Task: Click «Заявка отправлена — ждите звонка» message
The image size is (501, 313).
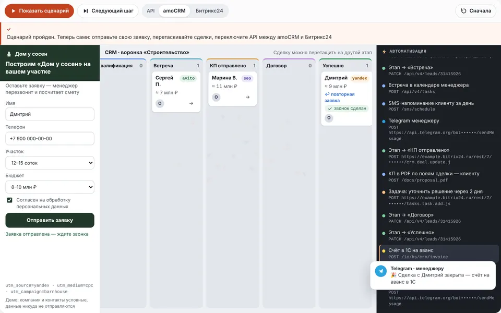Action: point(47,234)
